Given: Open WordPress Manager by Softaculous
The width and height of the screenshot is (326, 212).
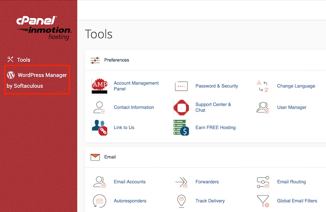Looking at the screenshot, I should (37, 80).
